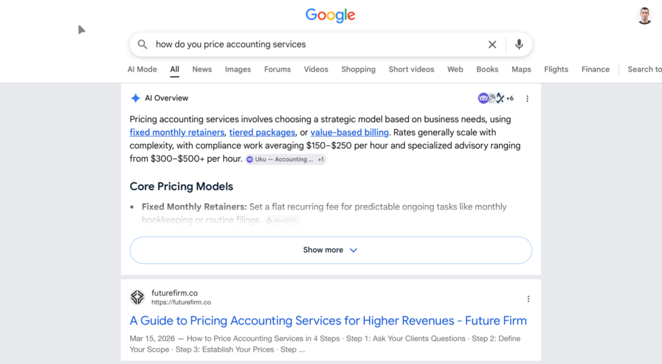Select the Web tab
The height and width of the screenshot is (364, 662).
click(455, 69)
